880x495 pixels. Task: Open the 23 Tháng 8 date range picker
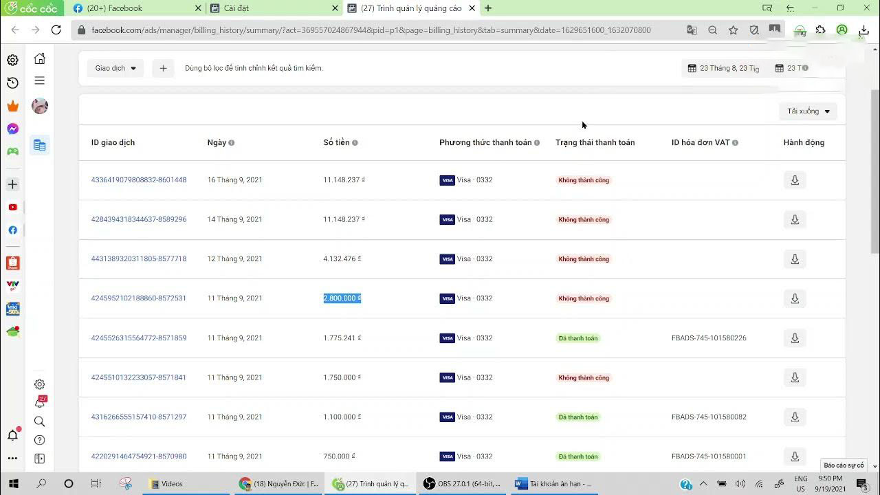click(723, 68)
